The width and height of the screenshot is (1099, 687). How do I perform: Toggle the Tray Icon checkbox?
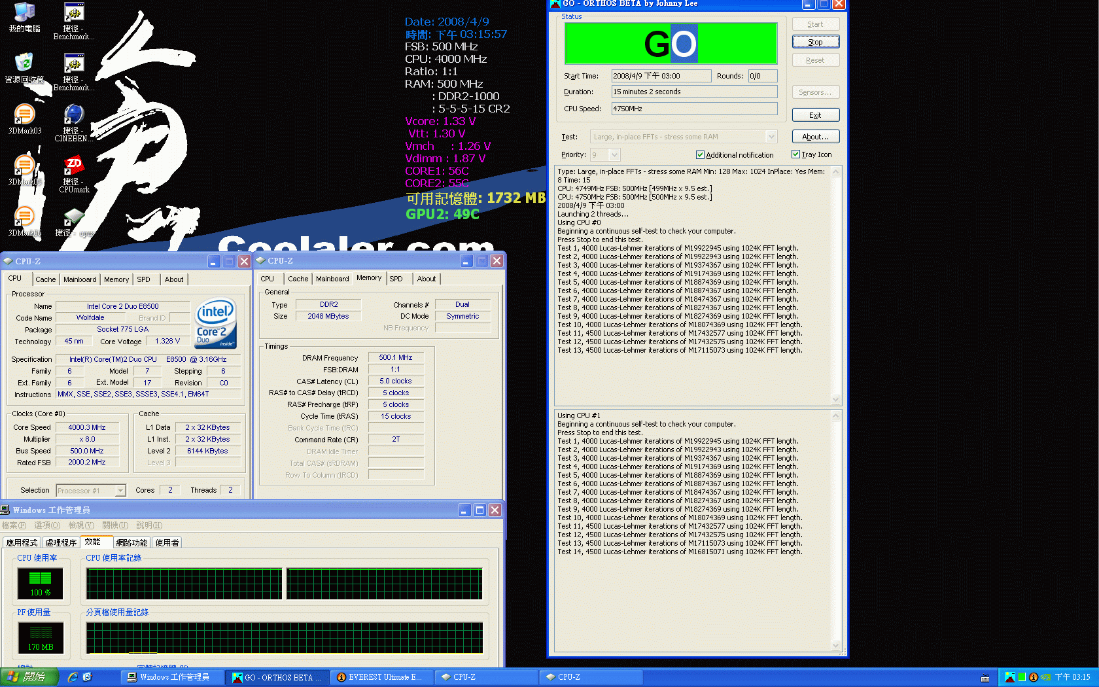point(795,154)
